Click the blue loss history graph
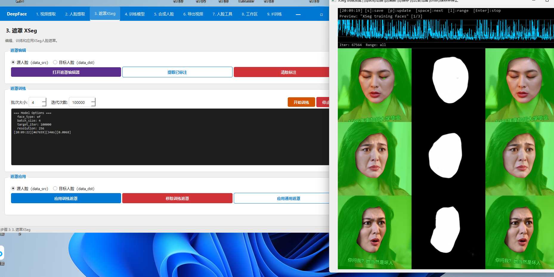This screenshot has width=554, height=277. [x=446, y=30]
